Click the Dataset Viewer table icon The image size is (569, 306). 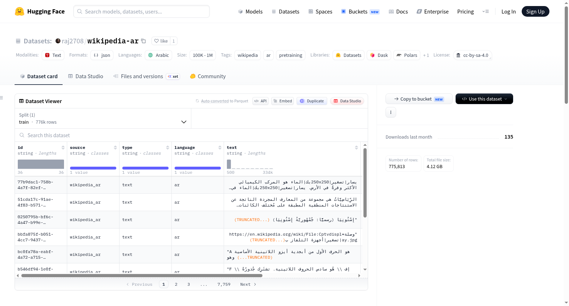click(x=21, y=101)
